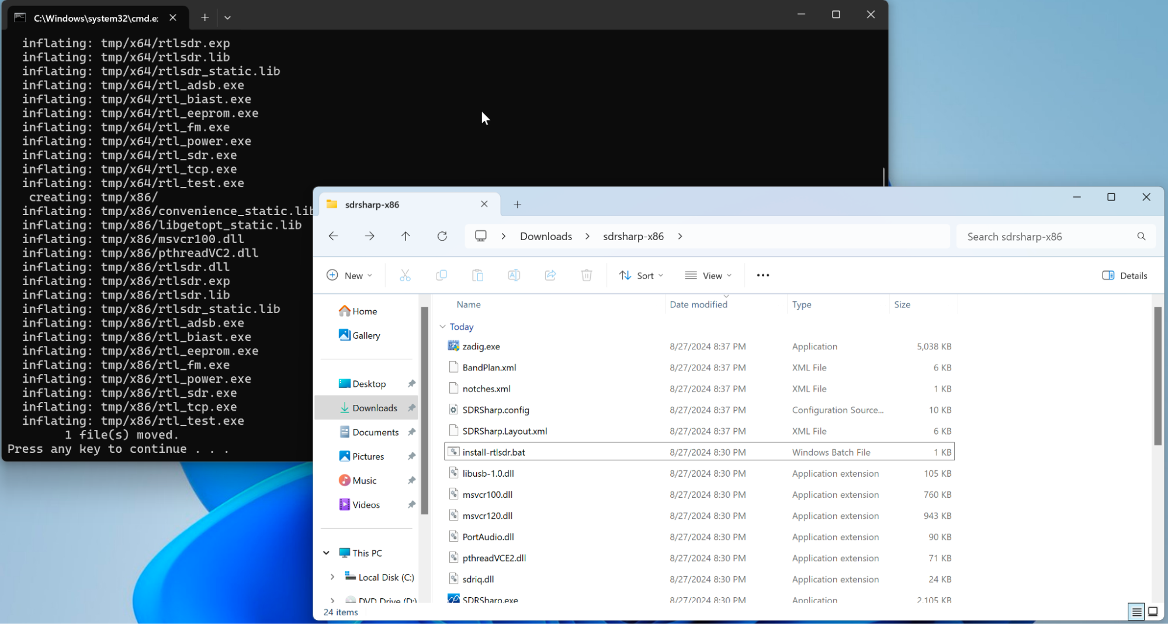
Task: Go up one folder level
Action: [405, 236]
